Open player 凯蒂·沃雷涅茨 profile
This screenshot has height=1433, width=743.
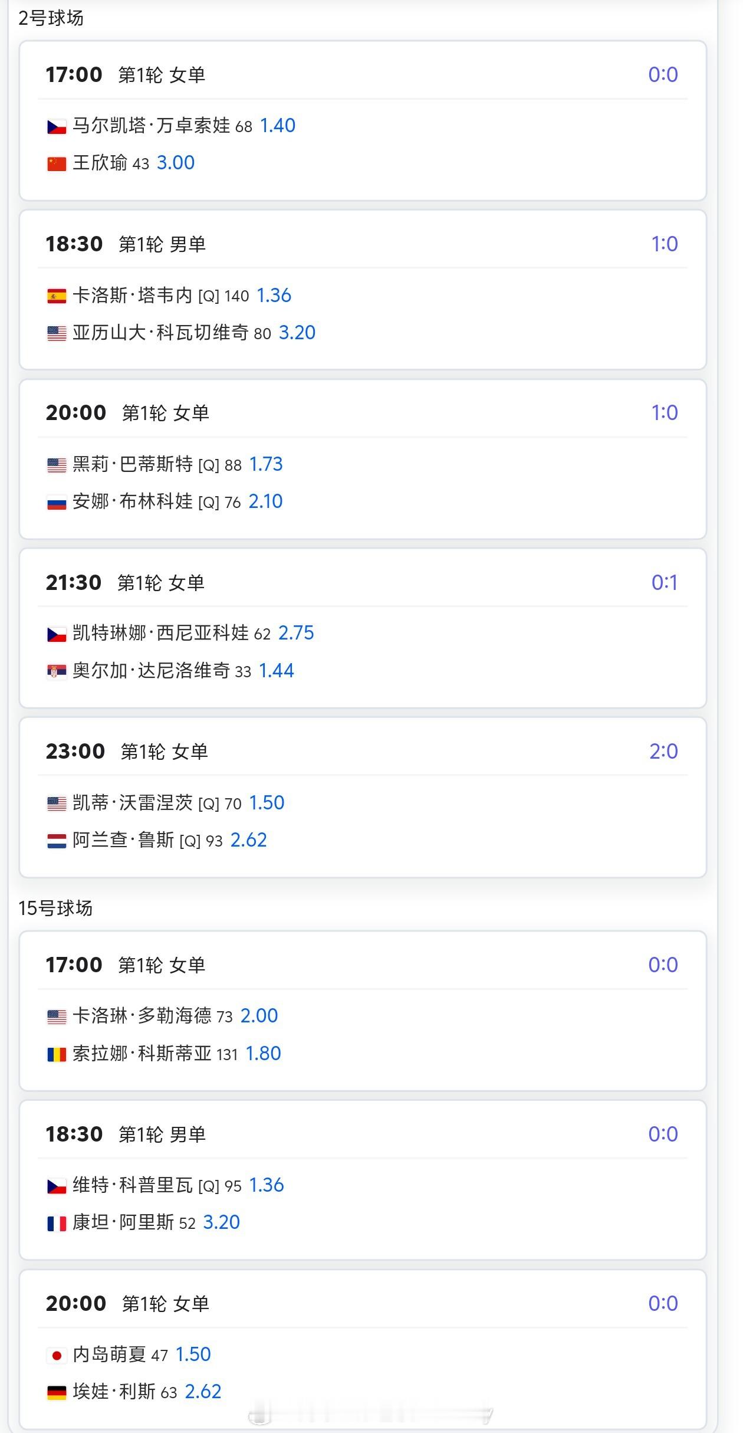(x=133, y=803)
